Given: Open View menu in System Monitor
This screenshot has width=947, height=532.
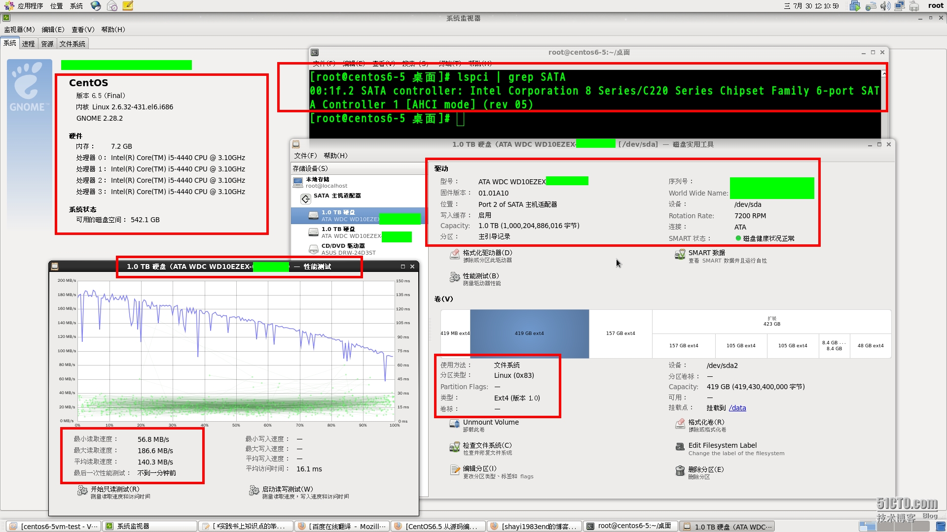Looking at the screenshot, I should click(83, 30).
